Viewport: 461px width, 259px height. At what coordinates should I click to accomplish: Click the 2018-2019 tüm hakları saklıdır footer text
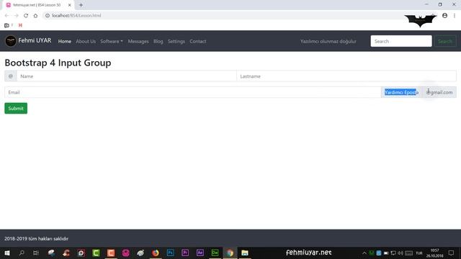click(36, 239)
